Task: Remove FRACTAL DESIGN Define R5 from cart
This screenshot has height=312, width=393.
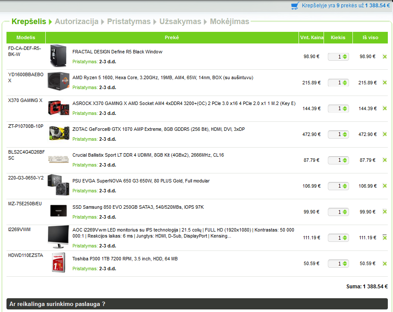Action: click(385, 57)
